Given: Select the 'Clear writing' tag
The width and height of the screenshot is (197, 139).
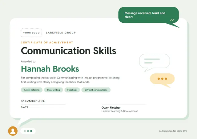Looking at the screenshot, I should coord(53,90).
